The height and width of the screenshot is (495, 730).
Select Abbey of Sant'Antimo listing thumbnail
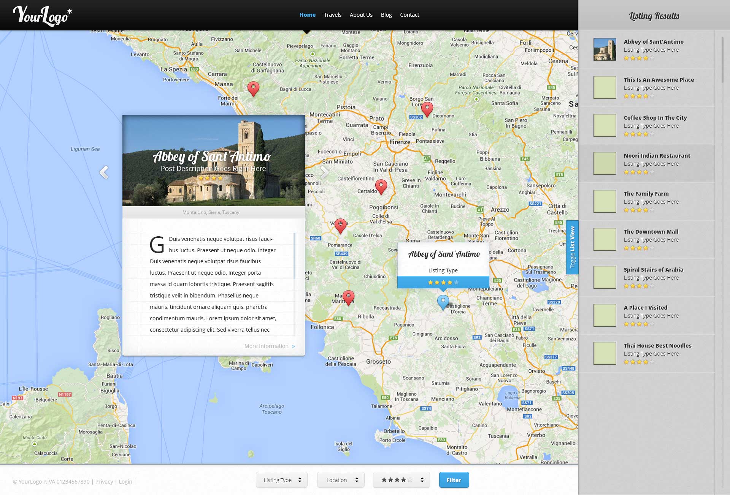(605, 49)
